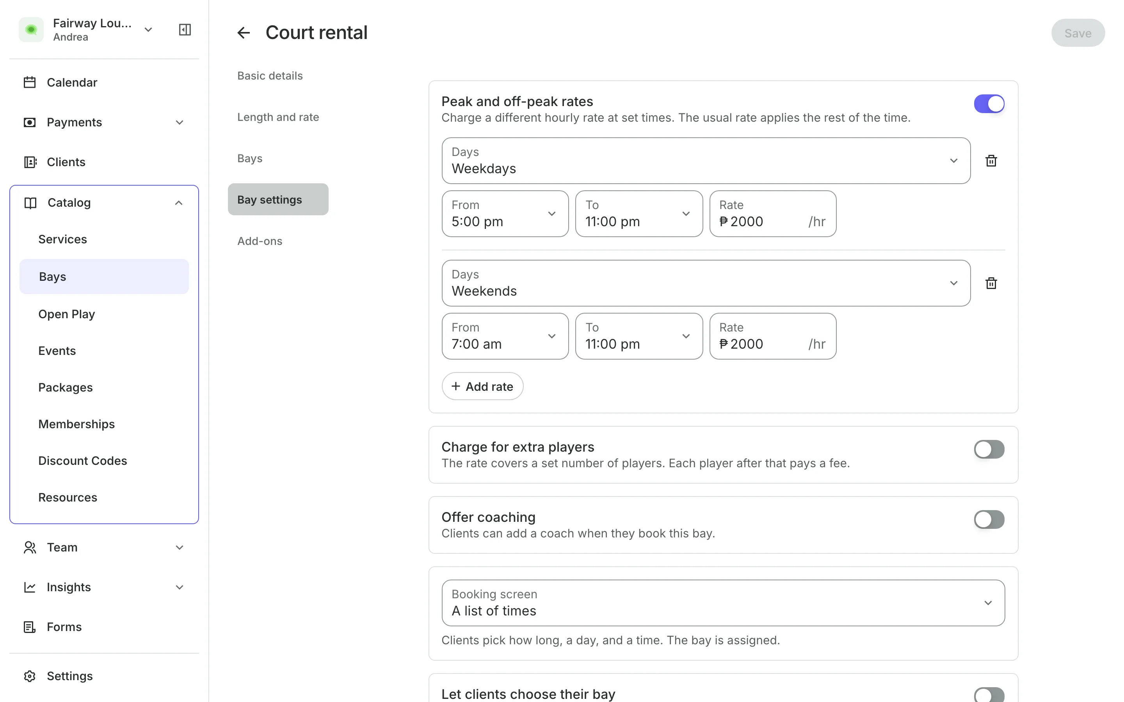Switch to Add-ons section

tap(260, 241)
